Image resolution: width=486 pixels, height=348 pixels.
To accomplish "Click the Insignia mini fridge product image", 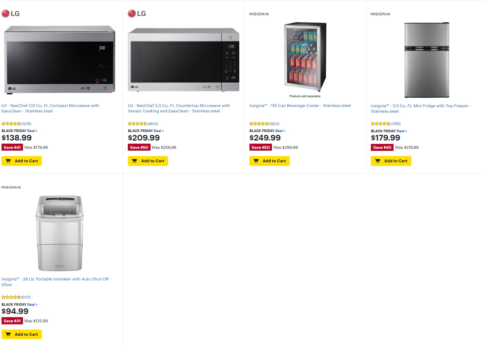I will point(427,60).
